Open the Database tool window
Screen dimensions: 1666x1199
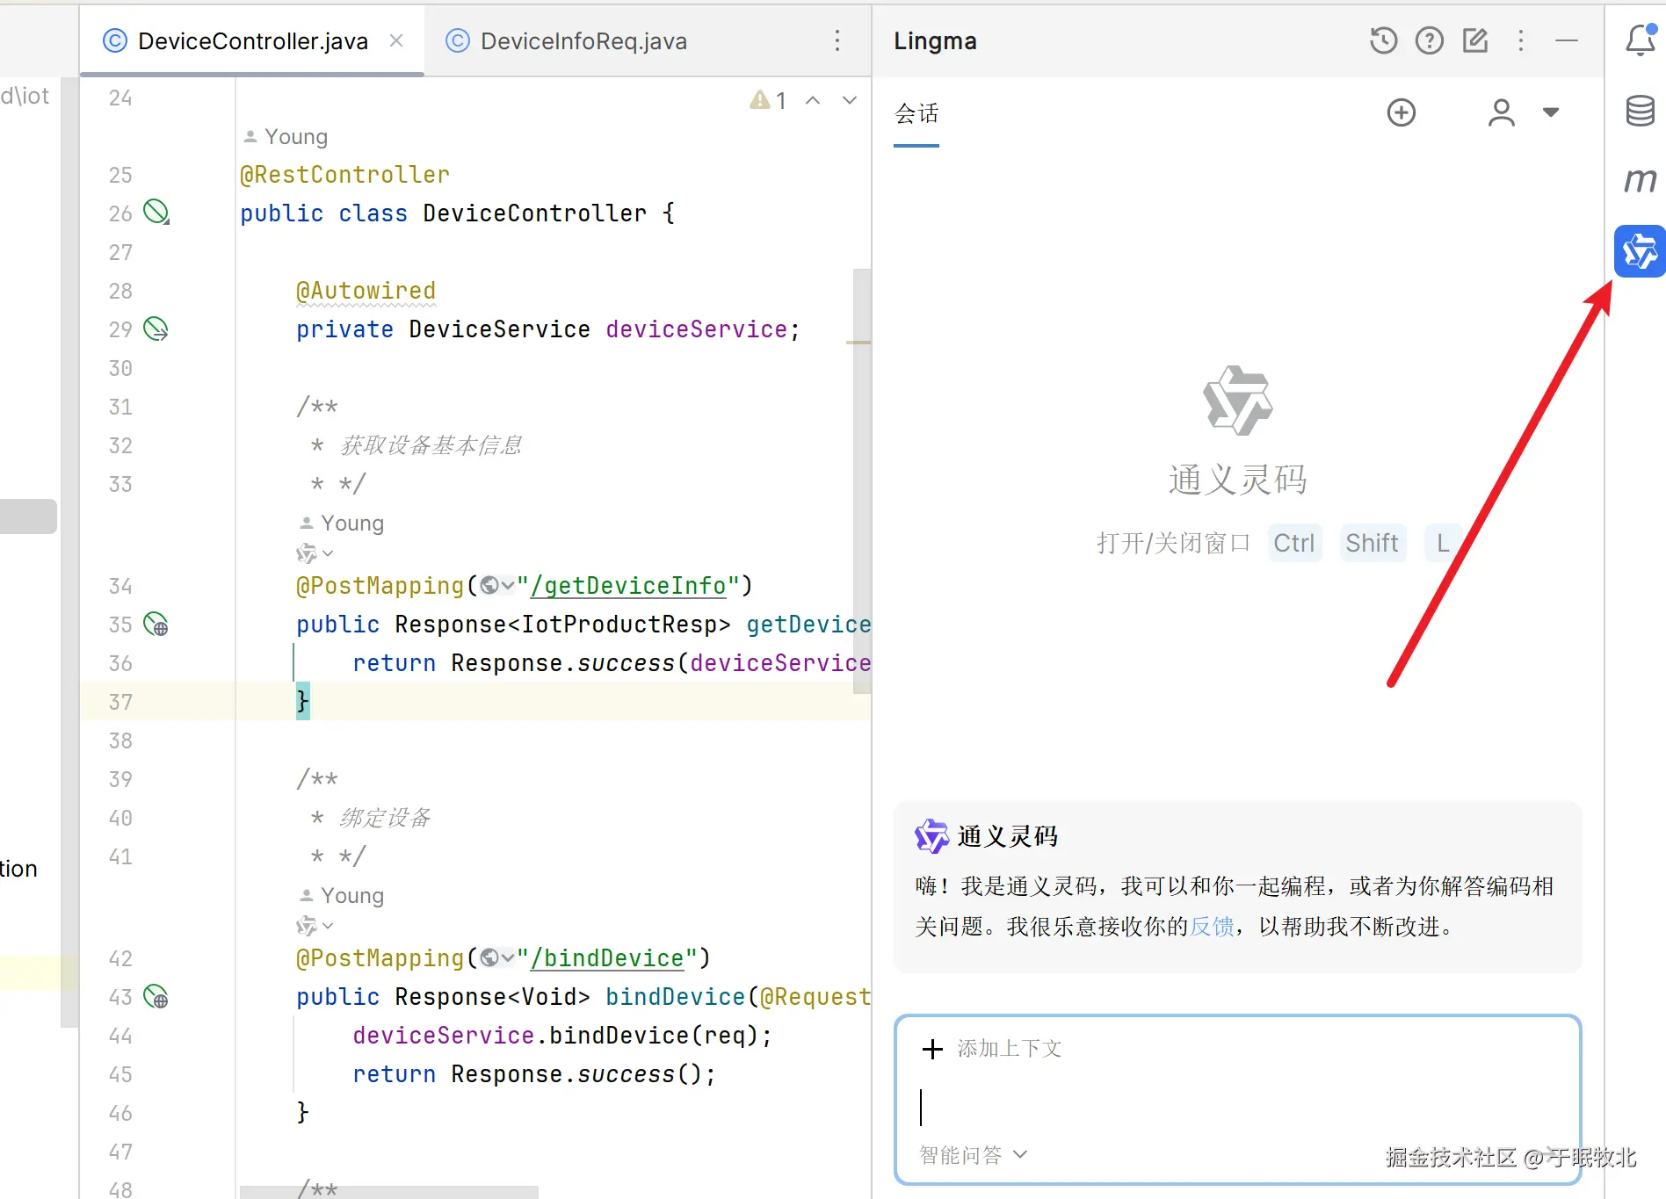coord(1641,111)
